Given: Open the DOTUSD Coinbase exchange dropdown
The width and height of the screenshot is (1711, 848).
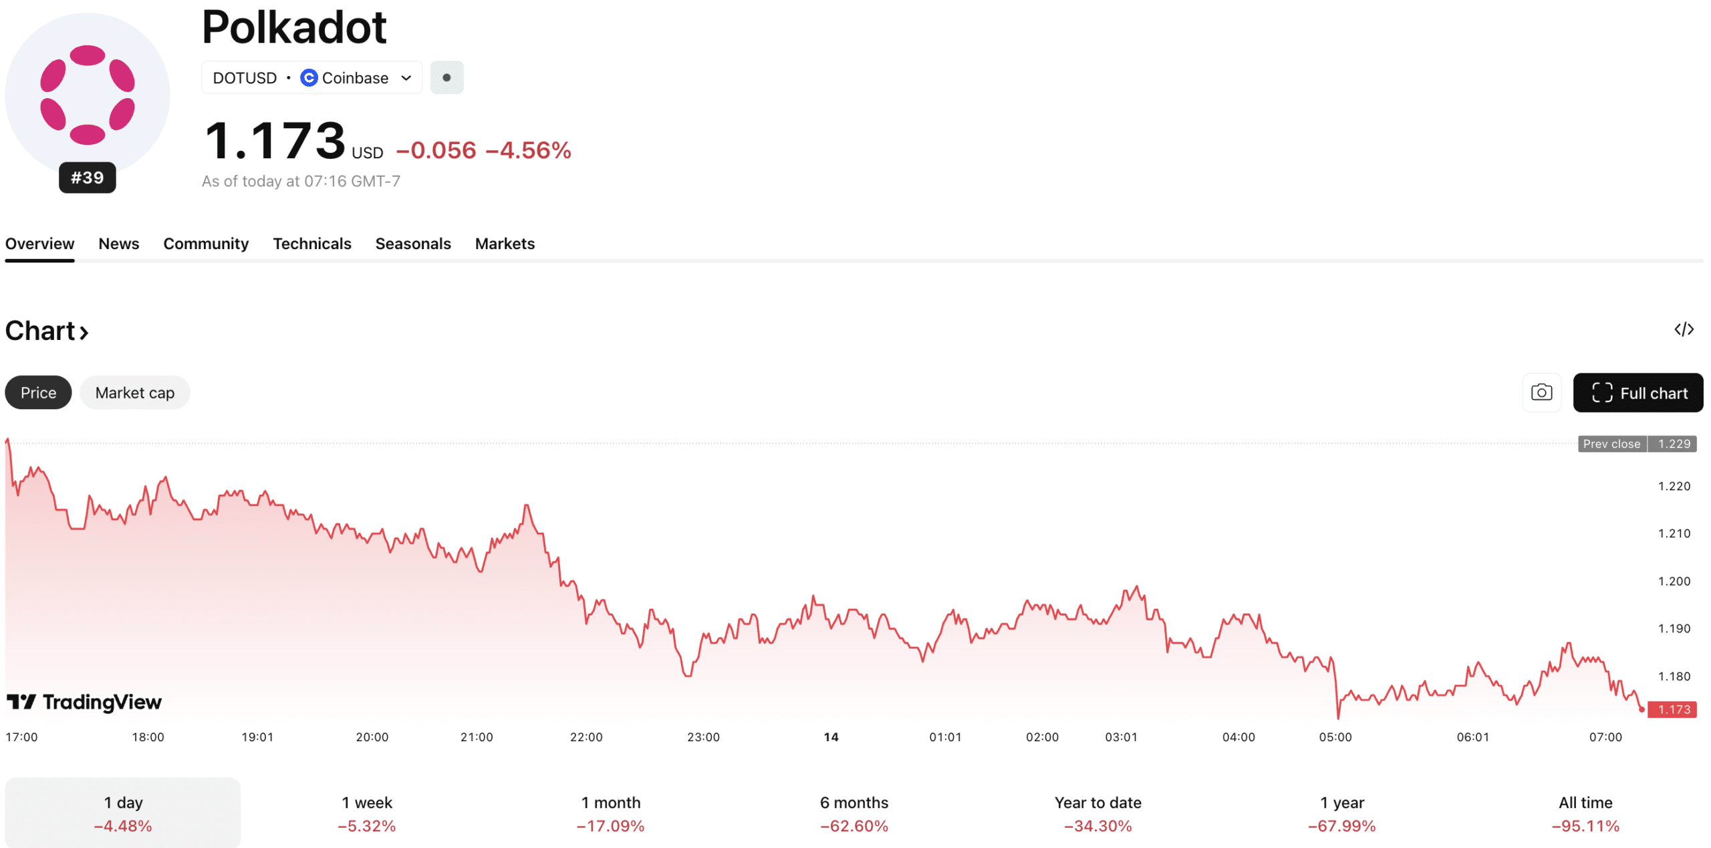Looking at the screenshot, I should click(x=312, y=78).
